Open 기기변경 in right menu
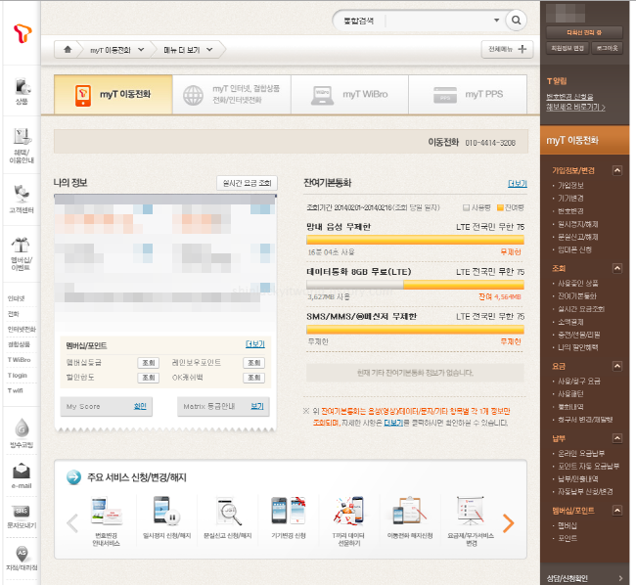The width and height of the screenshot is (636, 585). point(570,199)
